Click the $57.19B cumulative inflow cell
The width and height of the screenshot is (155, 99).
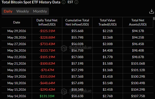pyautogui.click(x=77, y=64)
